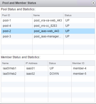Click the pool_vra-va-web_443 name cell
Viewport: 96px width, 104px height.
48,20
